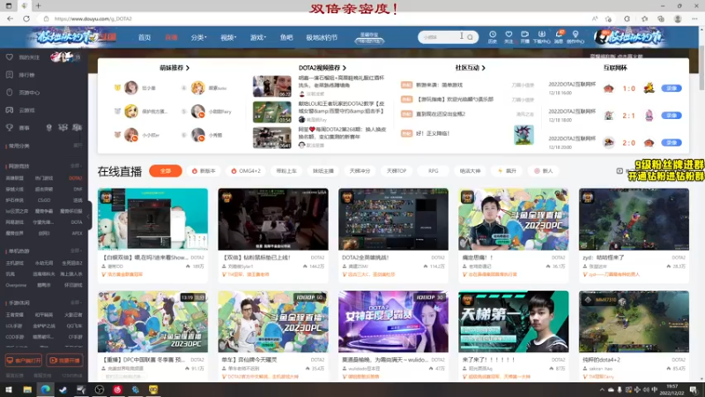
Task: Select 全部 filter tab
Action: pos(166,171)
